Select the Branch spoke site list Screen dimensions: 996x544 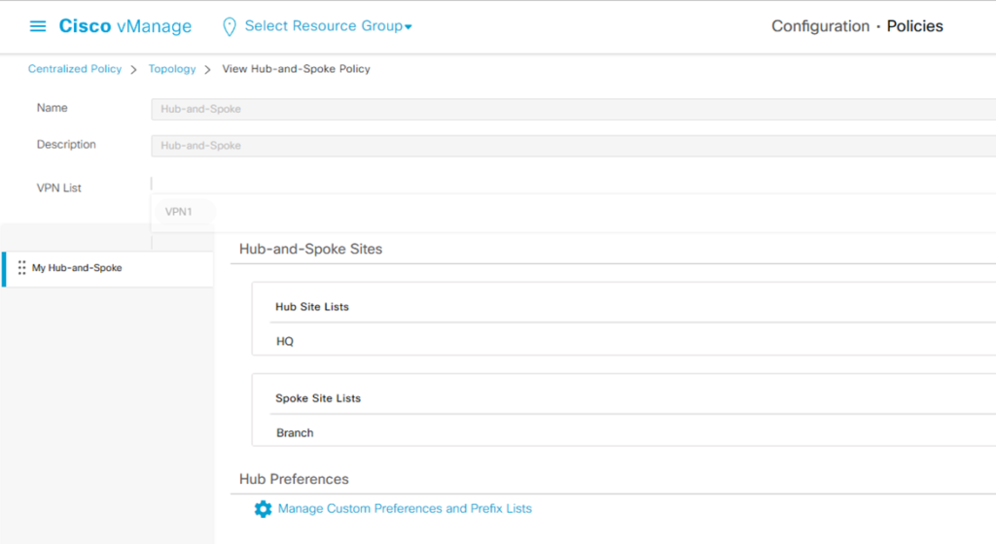coord(295,433)
